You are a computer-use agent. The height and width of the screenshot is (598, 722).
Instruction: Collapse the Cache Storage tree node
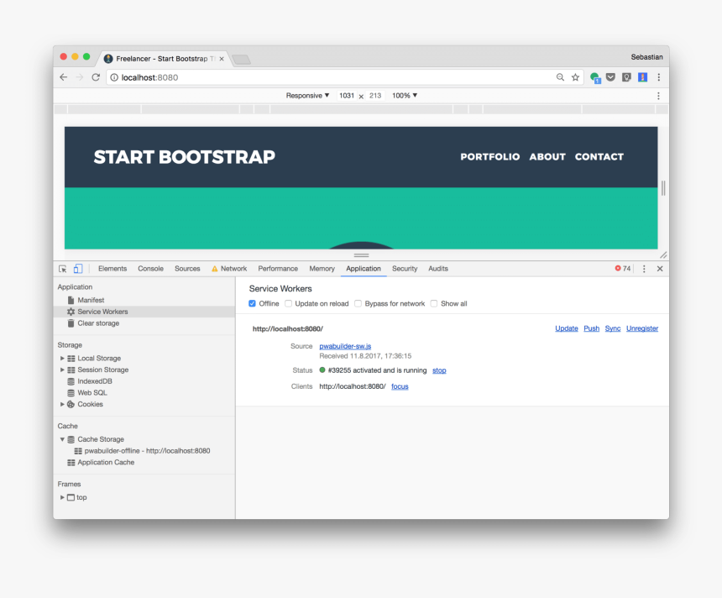click(62, 439)
